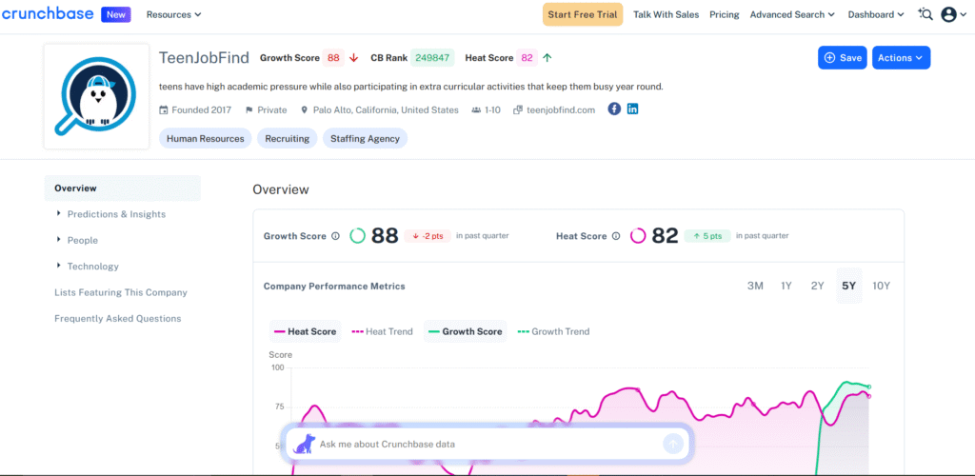Screen dimensions: 975x476
Task: Expand the Resources dropdown menu
Action: click(173, 14)
